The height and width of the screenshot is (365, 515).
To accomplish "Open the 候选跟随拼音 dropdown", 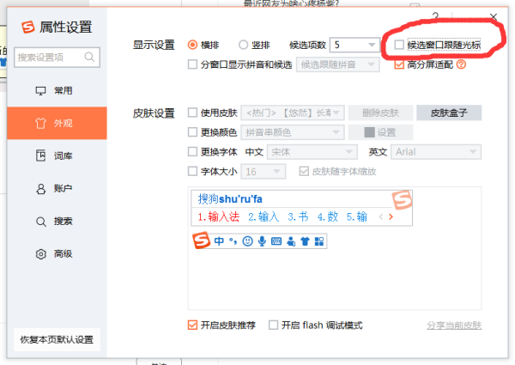I will coord(338,64).
